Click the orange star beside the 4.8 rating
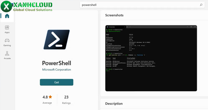 click(x=50, y=97)
